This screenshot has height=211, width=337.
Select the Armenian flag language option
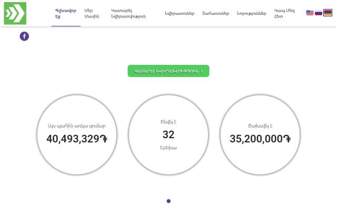pos(328,13)
